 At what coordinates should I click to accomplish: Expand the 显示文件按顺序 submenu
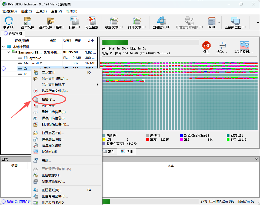pyautogui.click(x=68, y=85)
